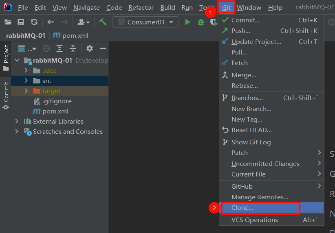Screen dimensions: 335x233
Task: Collapse the rabbitMQ-01 project root node
Action: 17,60
